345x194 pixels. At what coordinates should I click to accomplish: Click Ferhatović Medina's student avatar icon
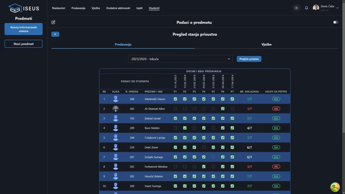[x=116, y=167]
